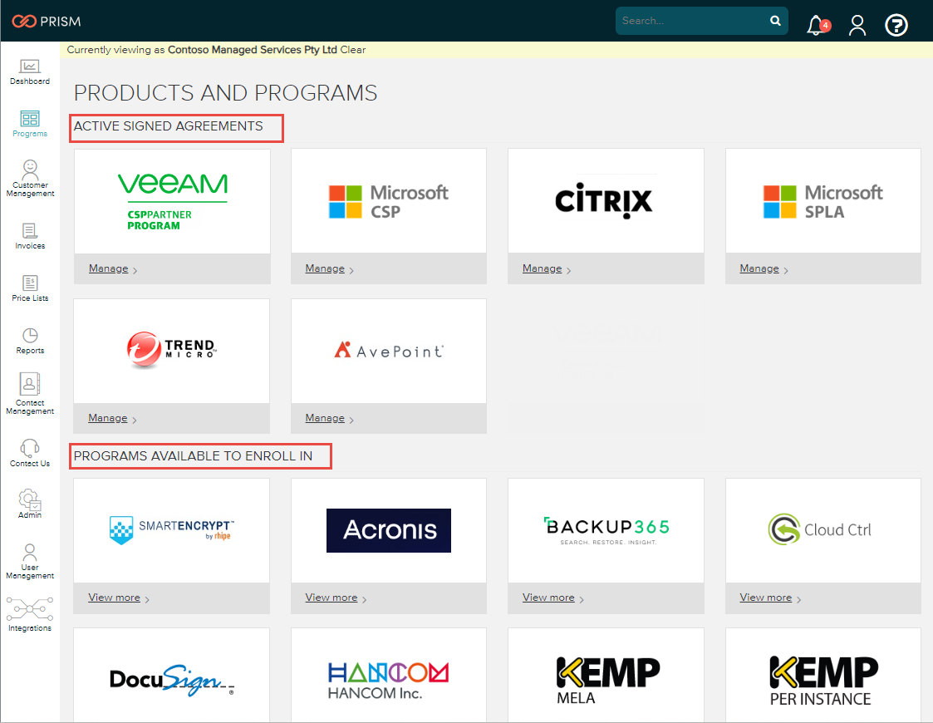Click the notifications bell icon

coord(816,25)
